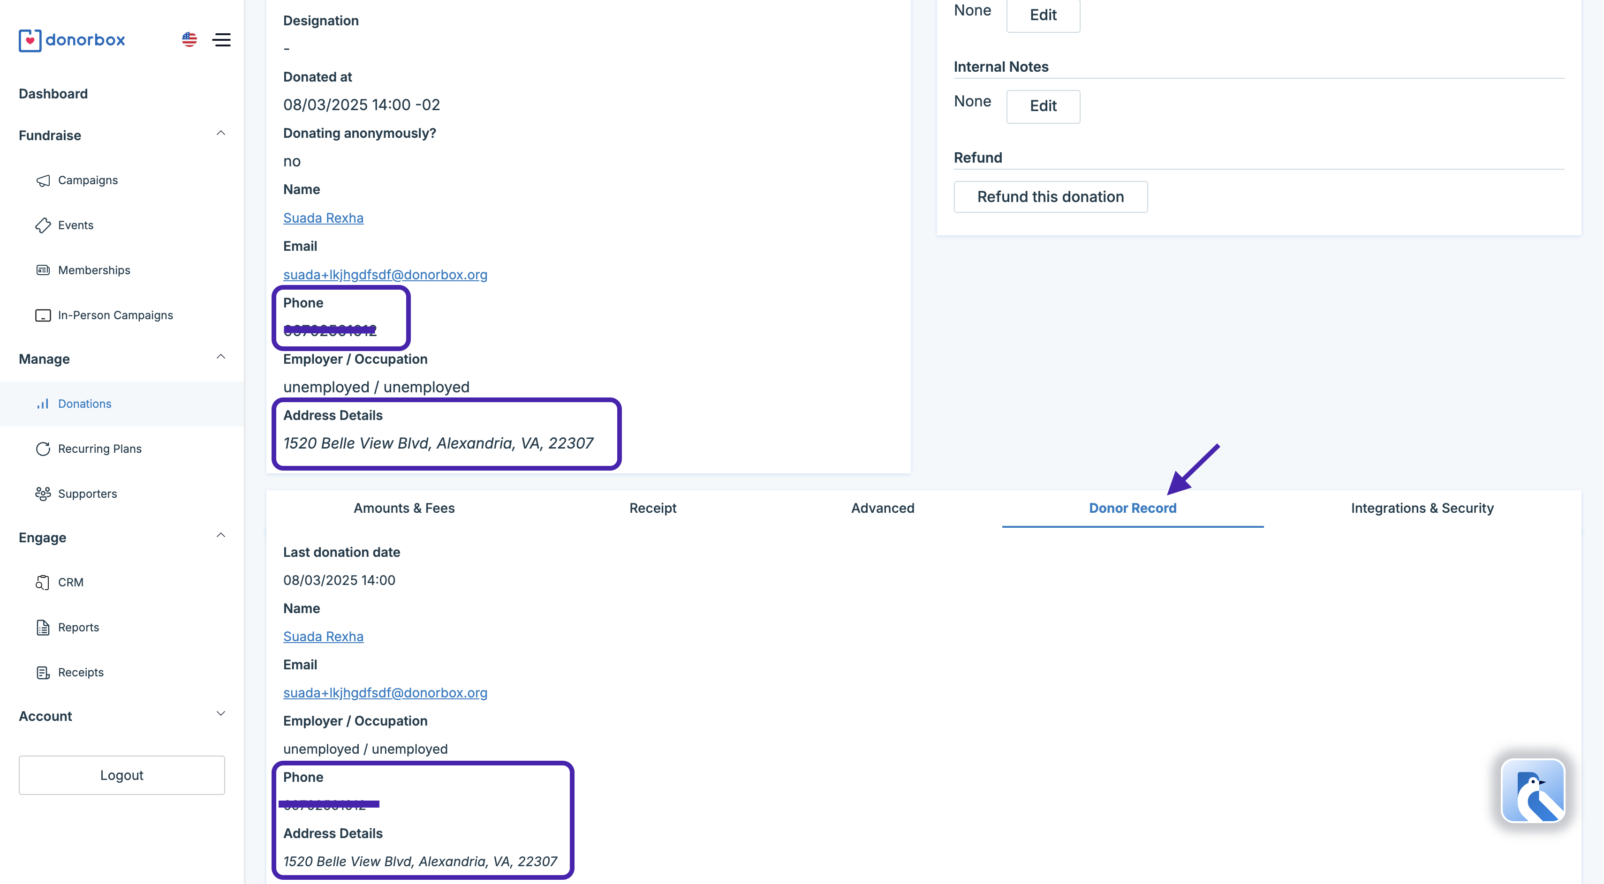
Task: Open In-Person Campaigns tablet icon
Action: click(x=43, y=315)
